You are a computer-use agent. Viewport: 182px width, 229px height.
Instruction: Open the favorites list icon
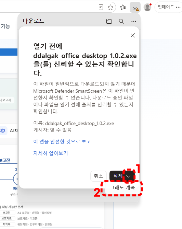123,7
